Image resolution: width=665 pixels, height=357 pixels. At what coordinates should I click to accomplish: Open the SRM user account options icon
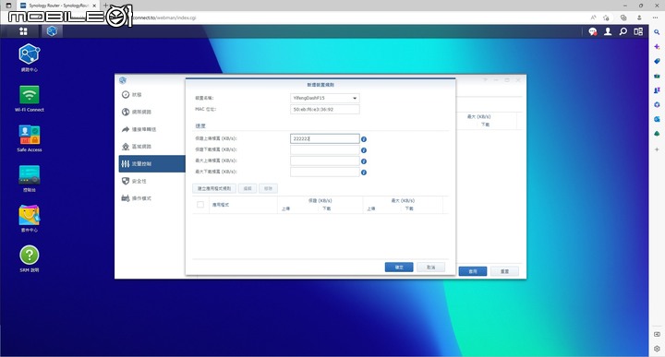point(608,31)
